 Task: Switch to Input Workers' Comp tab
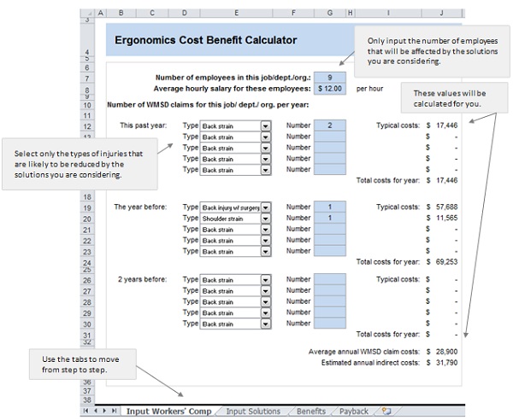click(x=168, y=411)
